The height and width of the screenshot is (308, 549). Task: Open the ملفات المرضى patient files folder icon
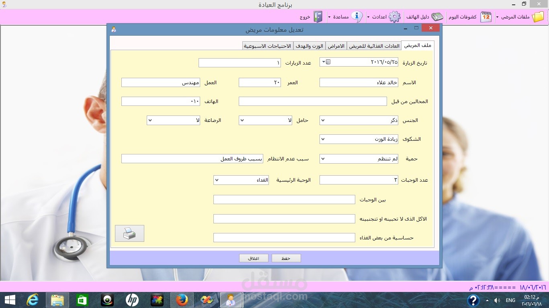(x=539, y=17)
